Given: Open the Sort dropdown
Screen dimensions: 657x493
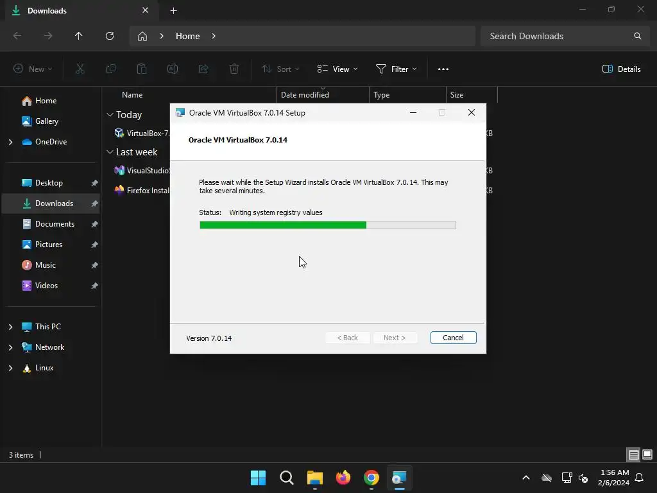Looking at the screenshot, I should tap(281, 69).
